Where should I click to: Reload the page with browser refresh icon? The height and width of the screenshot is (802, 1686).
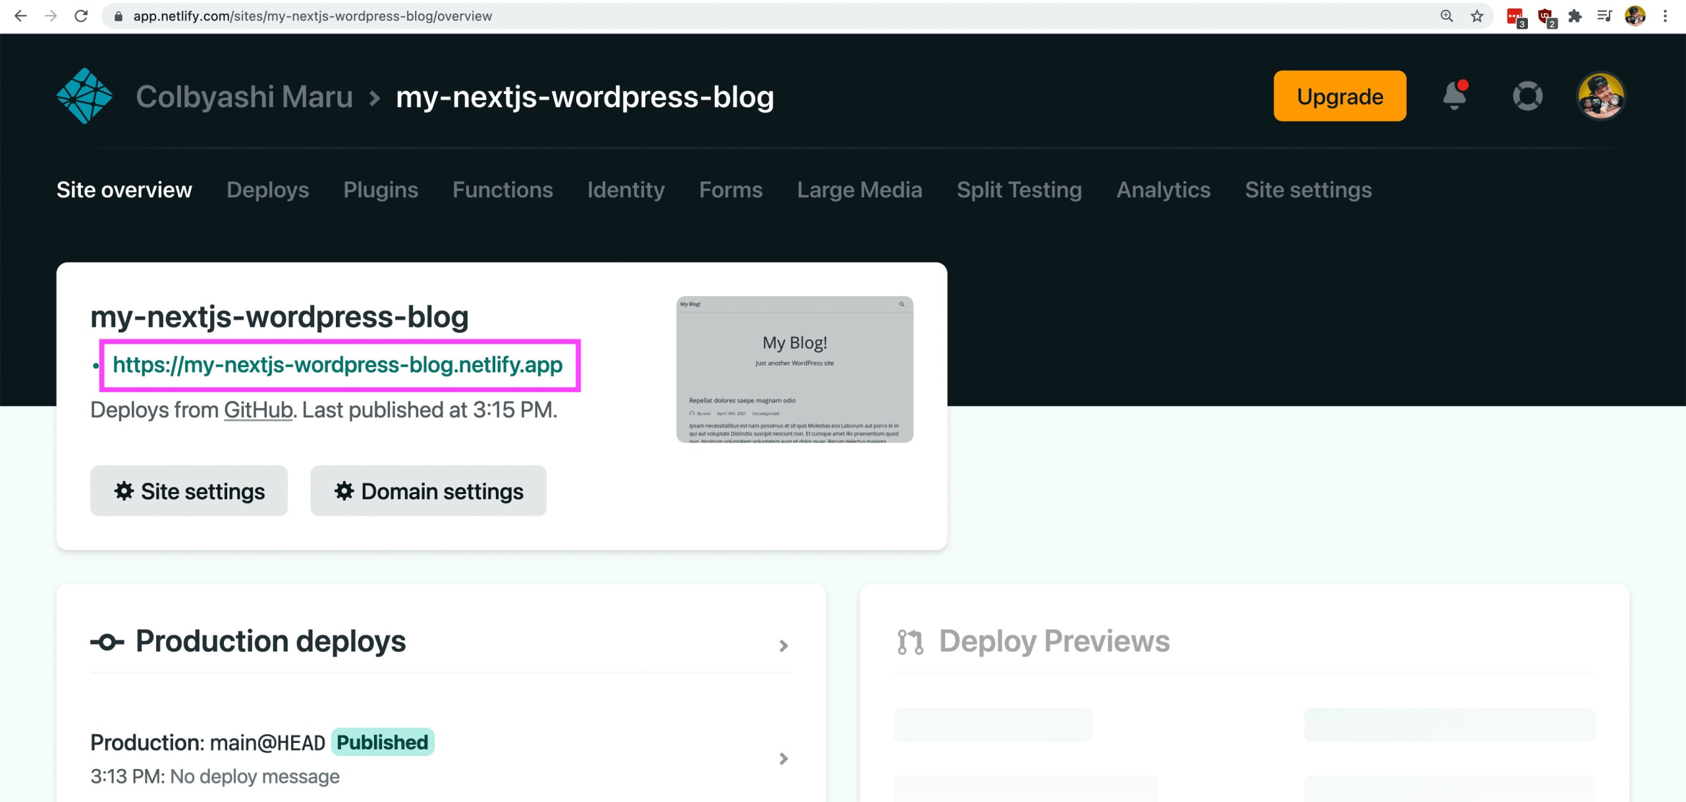coord(81,16)
